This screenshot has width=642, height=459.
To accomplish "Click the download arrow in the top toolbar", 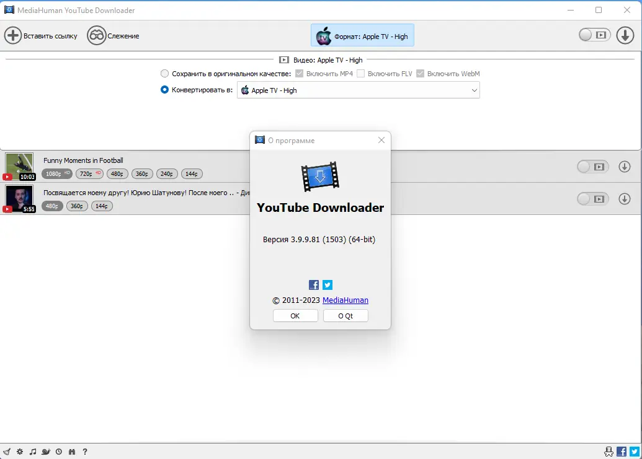I will [625, 35].
